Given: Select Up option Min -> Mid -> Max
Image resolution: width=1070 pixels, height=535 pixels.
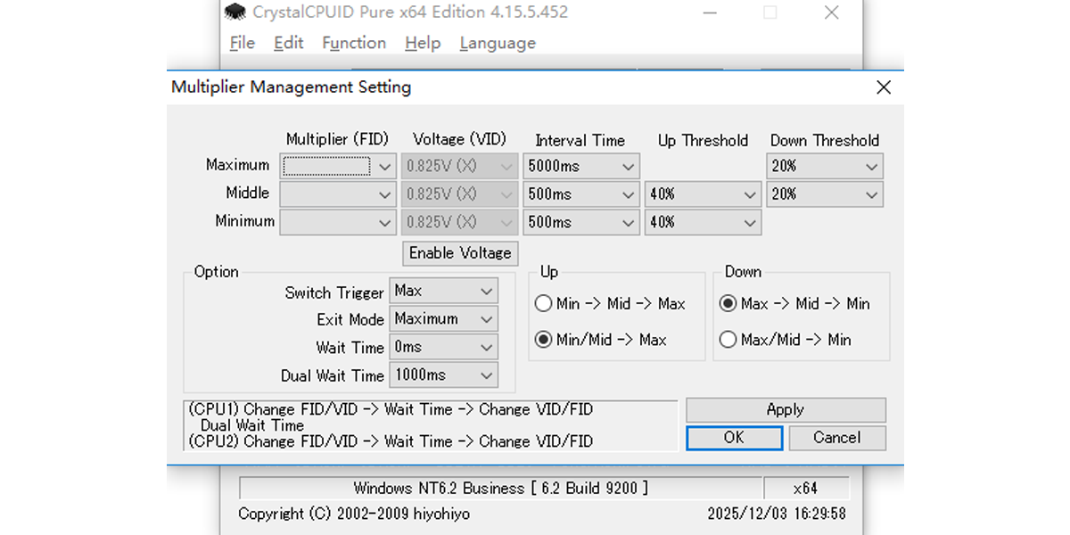Looking at the screenshot, I should point(610,304).
